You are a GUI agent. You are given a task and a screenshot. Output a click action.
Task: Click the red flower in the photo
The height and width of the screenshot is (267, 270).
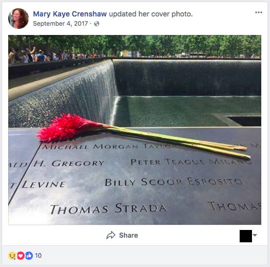[69, 128]
